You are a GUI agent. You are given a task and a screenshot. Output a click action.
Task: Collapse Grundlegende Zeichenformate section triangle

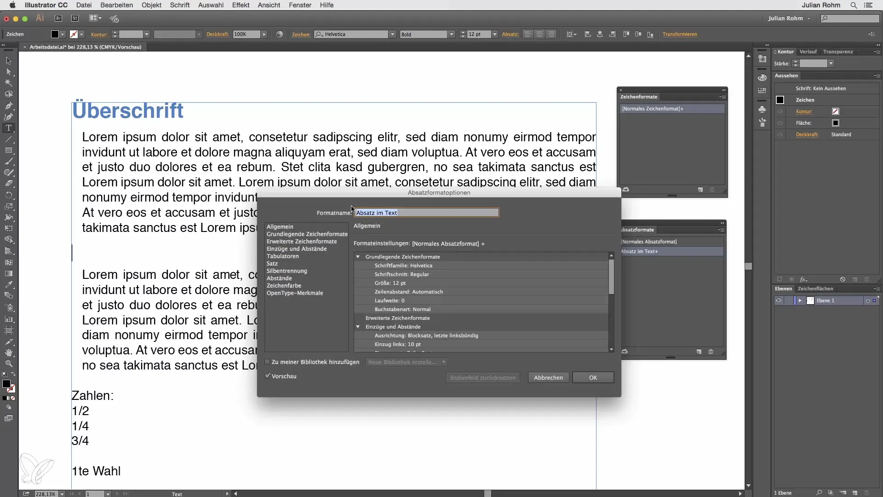(x=358, y=257)
